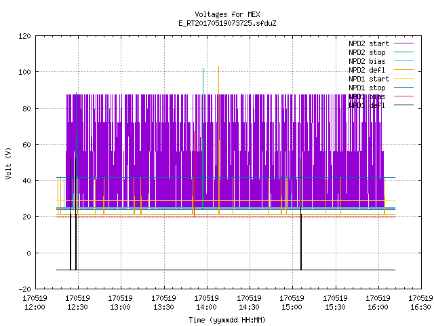Click the y-axis tick value 120
434x326 pixels.
coord(24,36)
